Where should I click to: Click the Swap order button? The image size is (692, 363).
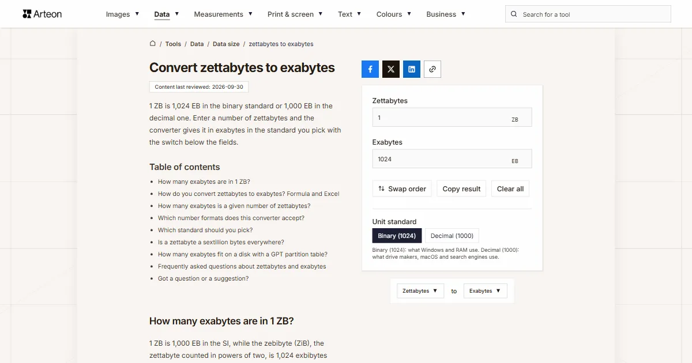(402, 189)
